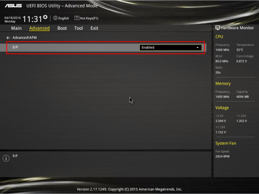Switch to the Main tab
This screenshot has height=194, width=259.
click(x=16, y=28)
